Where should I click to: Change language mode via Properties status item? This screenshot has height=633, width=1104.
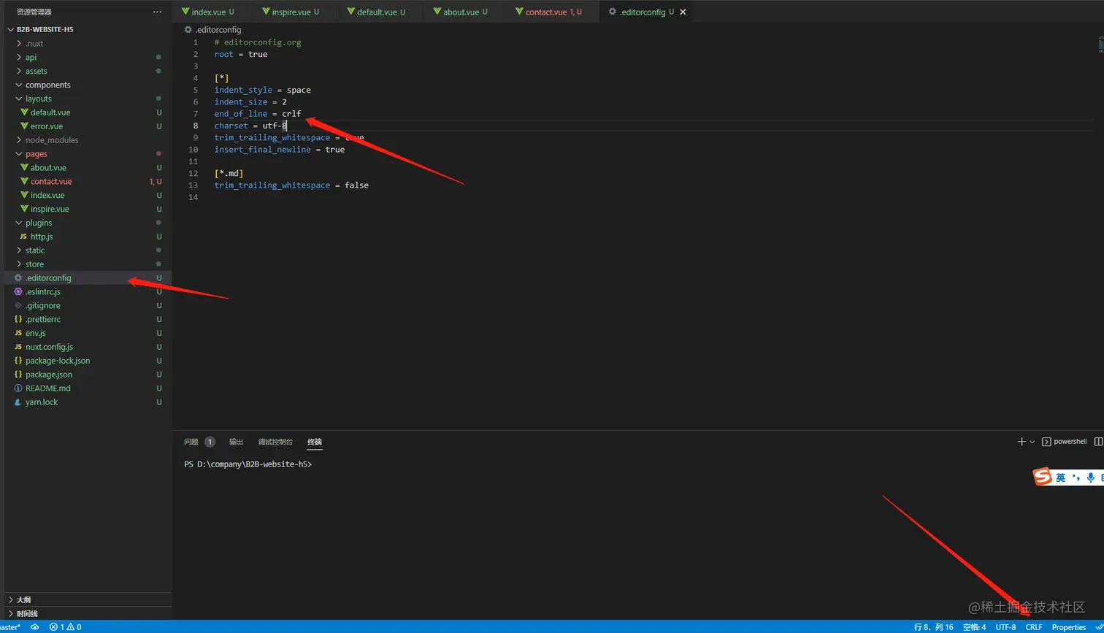coord(1069,627)
